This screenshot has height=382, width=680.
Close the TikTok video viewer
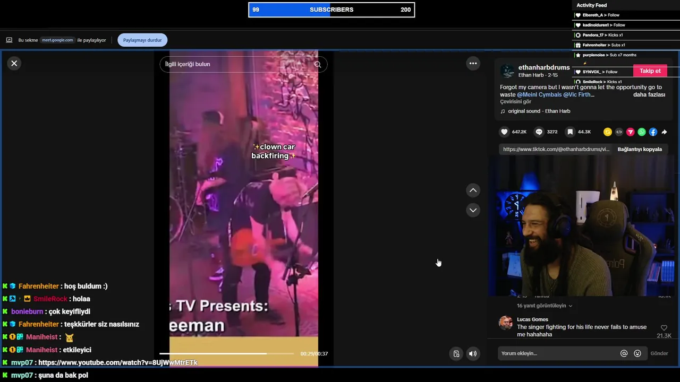(x=14, y=63)
